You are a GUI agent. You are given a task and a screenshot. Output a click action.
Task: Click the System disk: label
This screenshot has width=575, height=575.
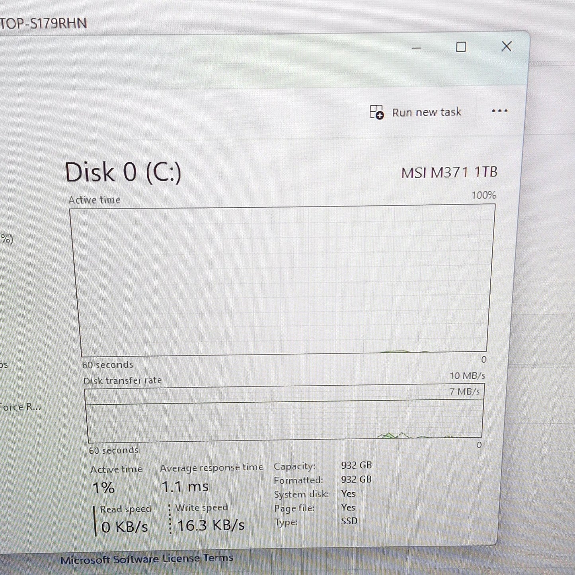click(301, 494)
